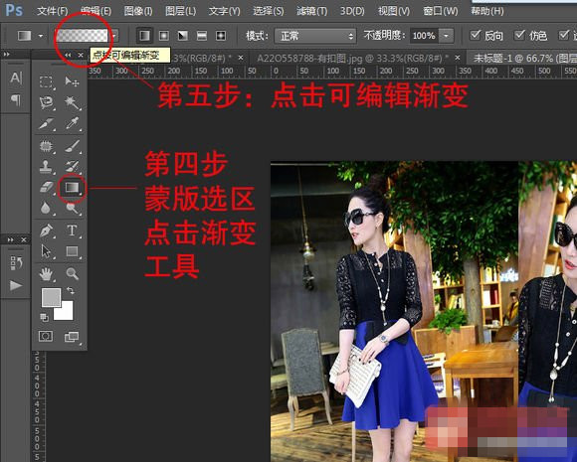Select the Lasso tool

pyautogui.click(x=46, y=103)
